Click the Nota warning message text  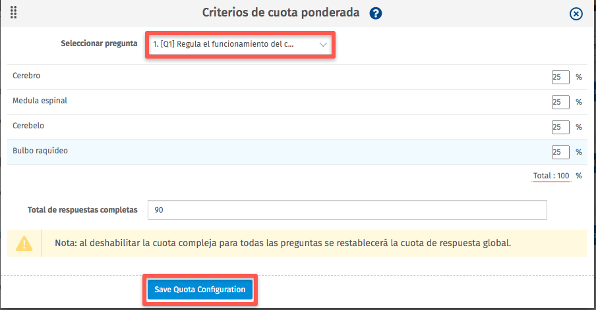(283, 243)
